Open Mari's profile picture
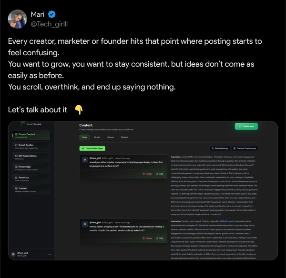286x278 pixels. click(x=17, y=18)
